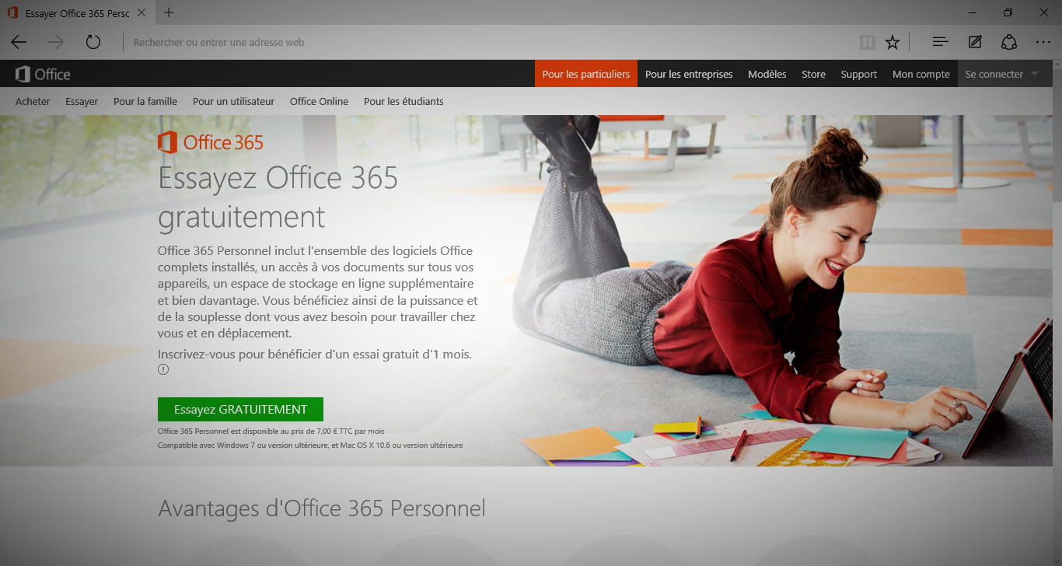Open the Share icon in toolbar

(x=1009, y=43)
